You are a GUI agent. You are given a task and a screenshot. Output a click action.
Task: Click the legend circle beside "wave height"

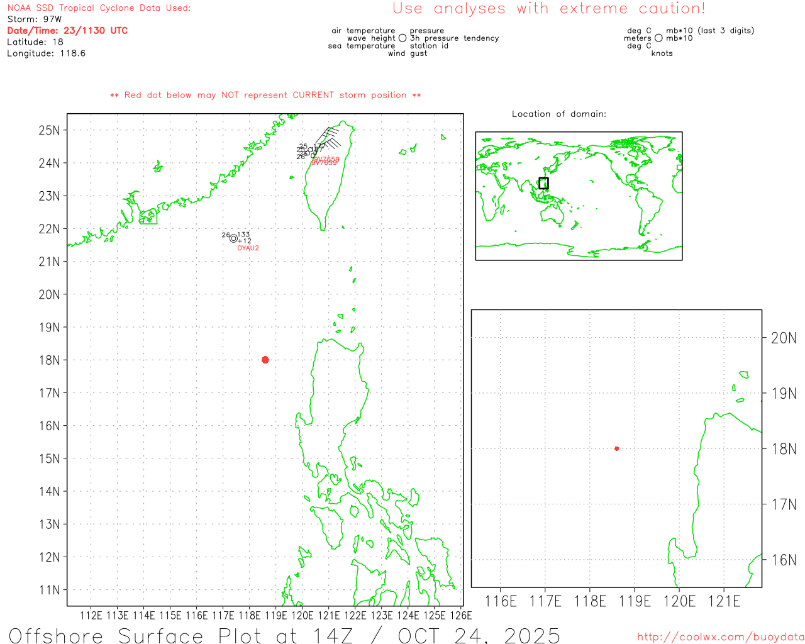point(402,38)
